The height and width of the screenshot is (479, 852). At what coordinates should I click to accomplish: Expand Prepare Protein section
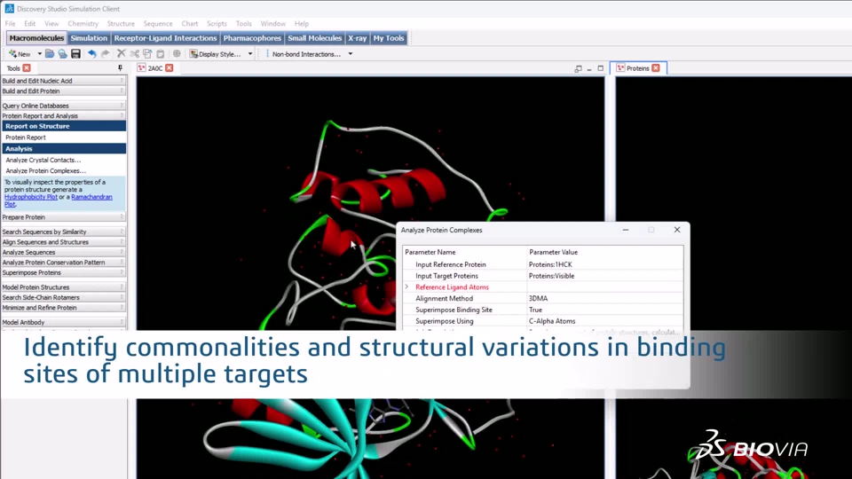pos(63,216)
